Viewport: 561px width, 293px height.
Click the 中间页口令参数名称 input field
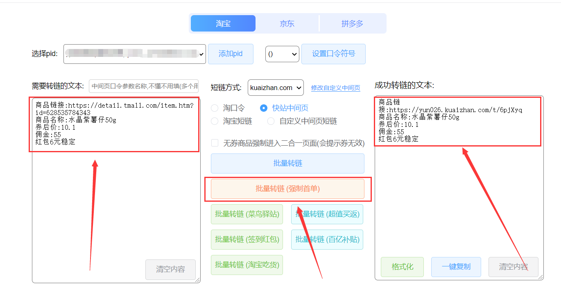coord(144,86)
